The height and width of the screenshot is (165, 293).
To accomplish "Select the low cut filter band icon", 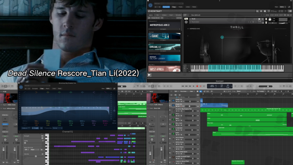I will tap(25, 92).
